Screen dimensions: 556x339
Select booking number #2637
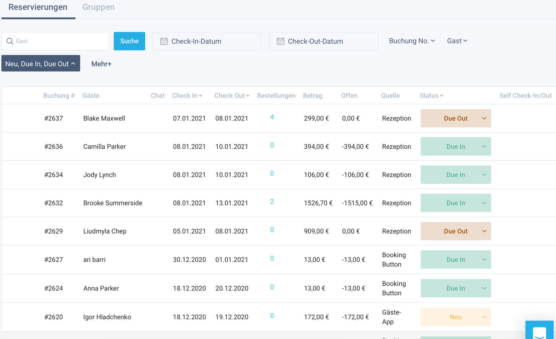pos(54,119)
